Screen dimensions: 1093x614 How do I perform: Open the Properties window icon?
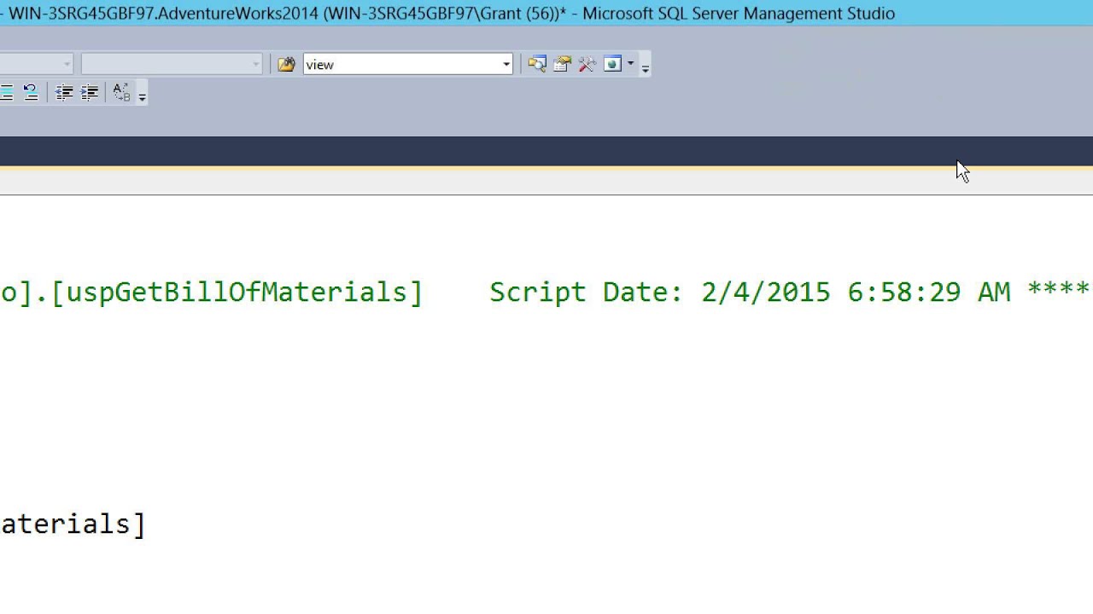(562, 65)
